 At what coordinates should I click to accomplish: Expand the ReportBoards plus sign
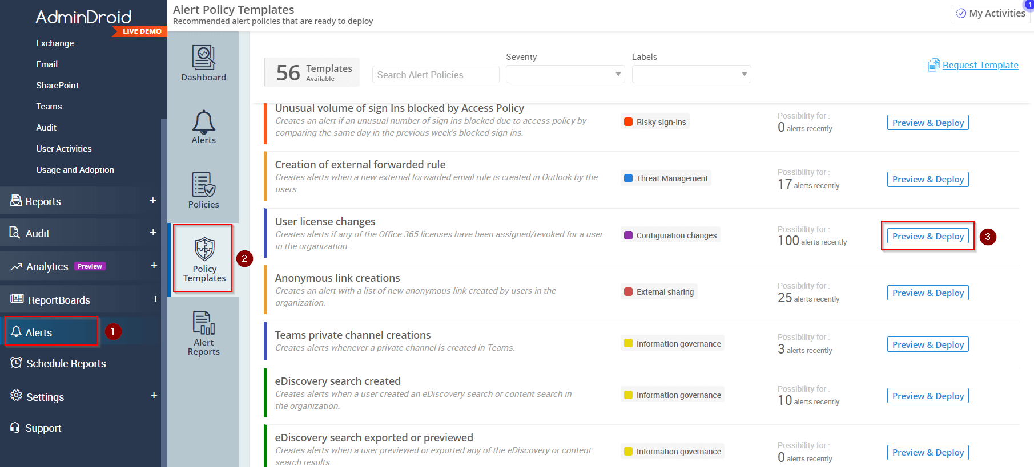point(155,299)
